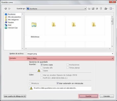The image size is (117, 101).
Task: Go up one folder level icon
Action: 89,9
